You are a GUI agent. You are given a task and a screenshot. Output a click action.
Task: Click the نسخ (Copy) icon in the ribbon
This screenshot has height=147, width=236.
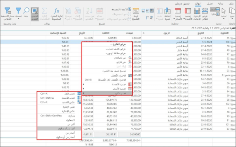pos(232,11)
